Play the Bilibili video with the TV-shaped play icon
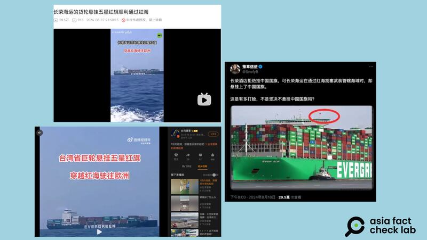The height and width of the screenshot is (240, 427). pos(204,100)
